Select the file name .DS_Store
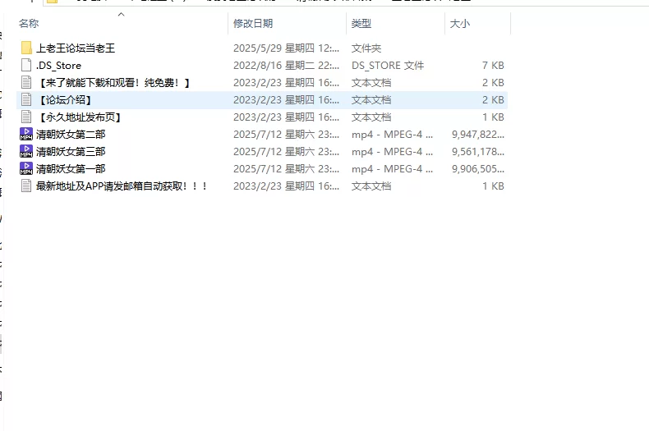The height and width of the screenshot is (431, 649). (x=59, y=66)
